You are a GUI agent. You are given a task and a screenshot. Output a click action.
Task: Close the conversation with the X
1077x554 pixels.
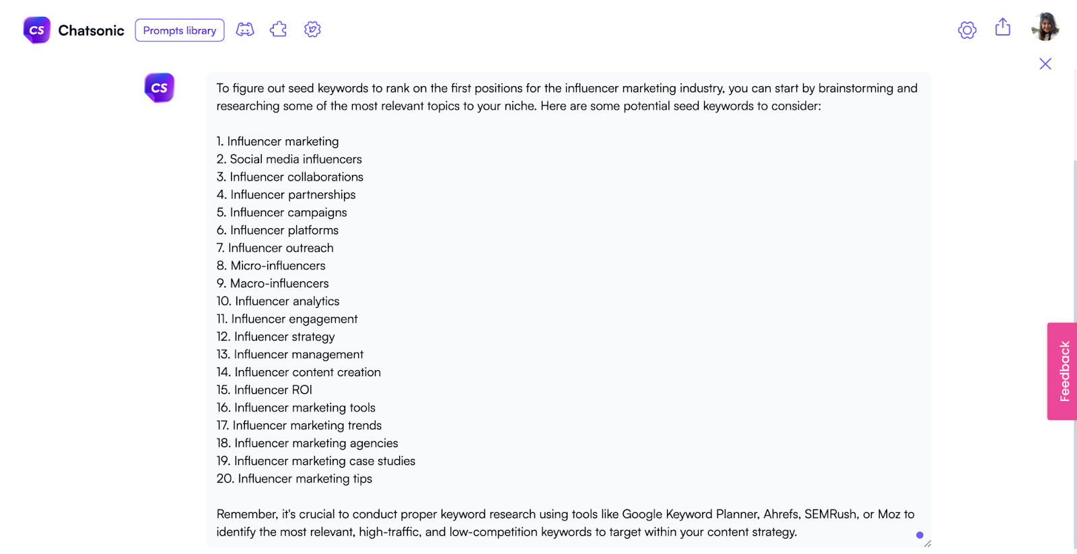(1045, 64)
